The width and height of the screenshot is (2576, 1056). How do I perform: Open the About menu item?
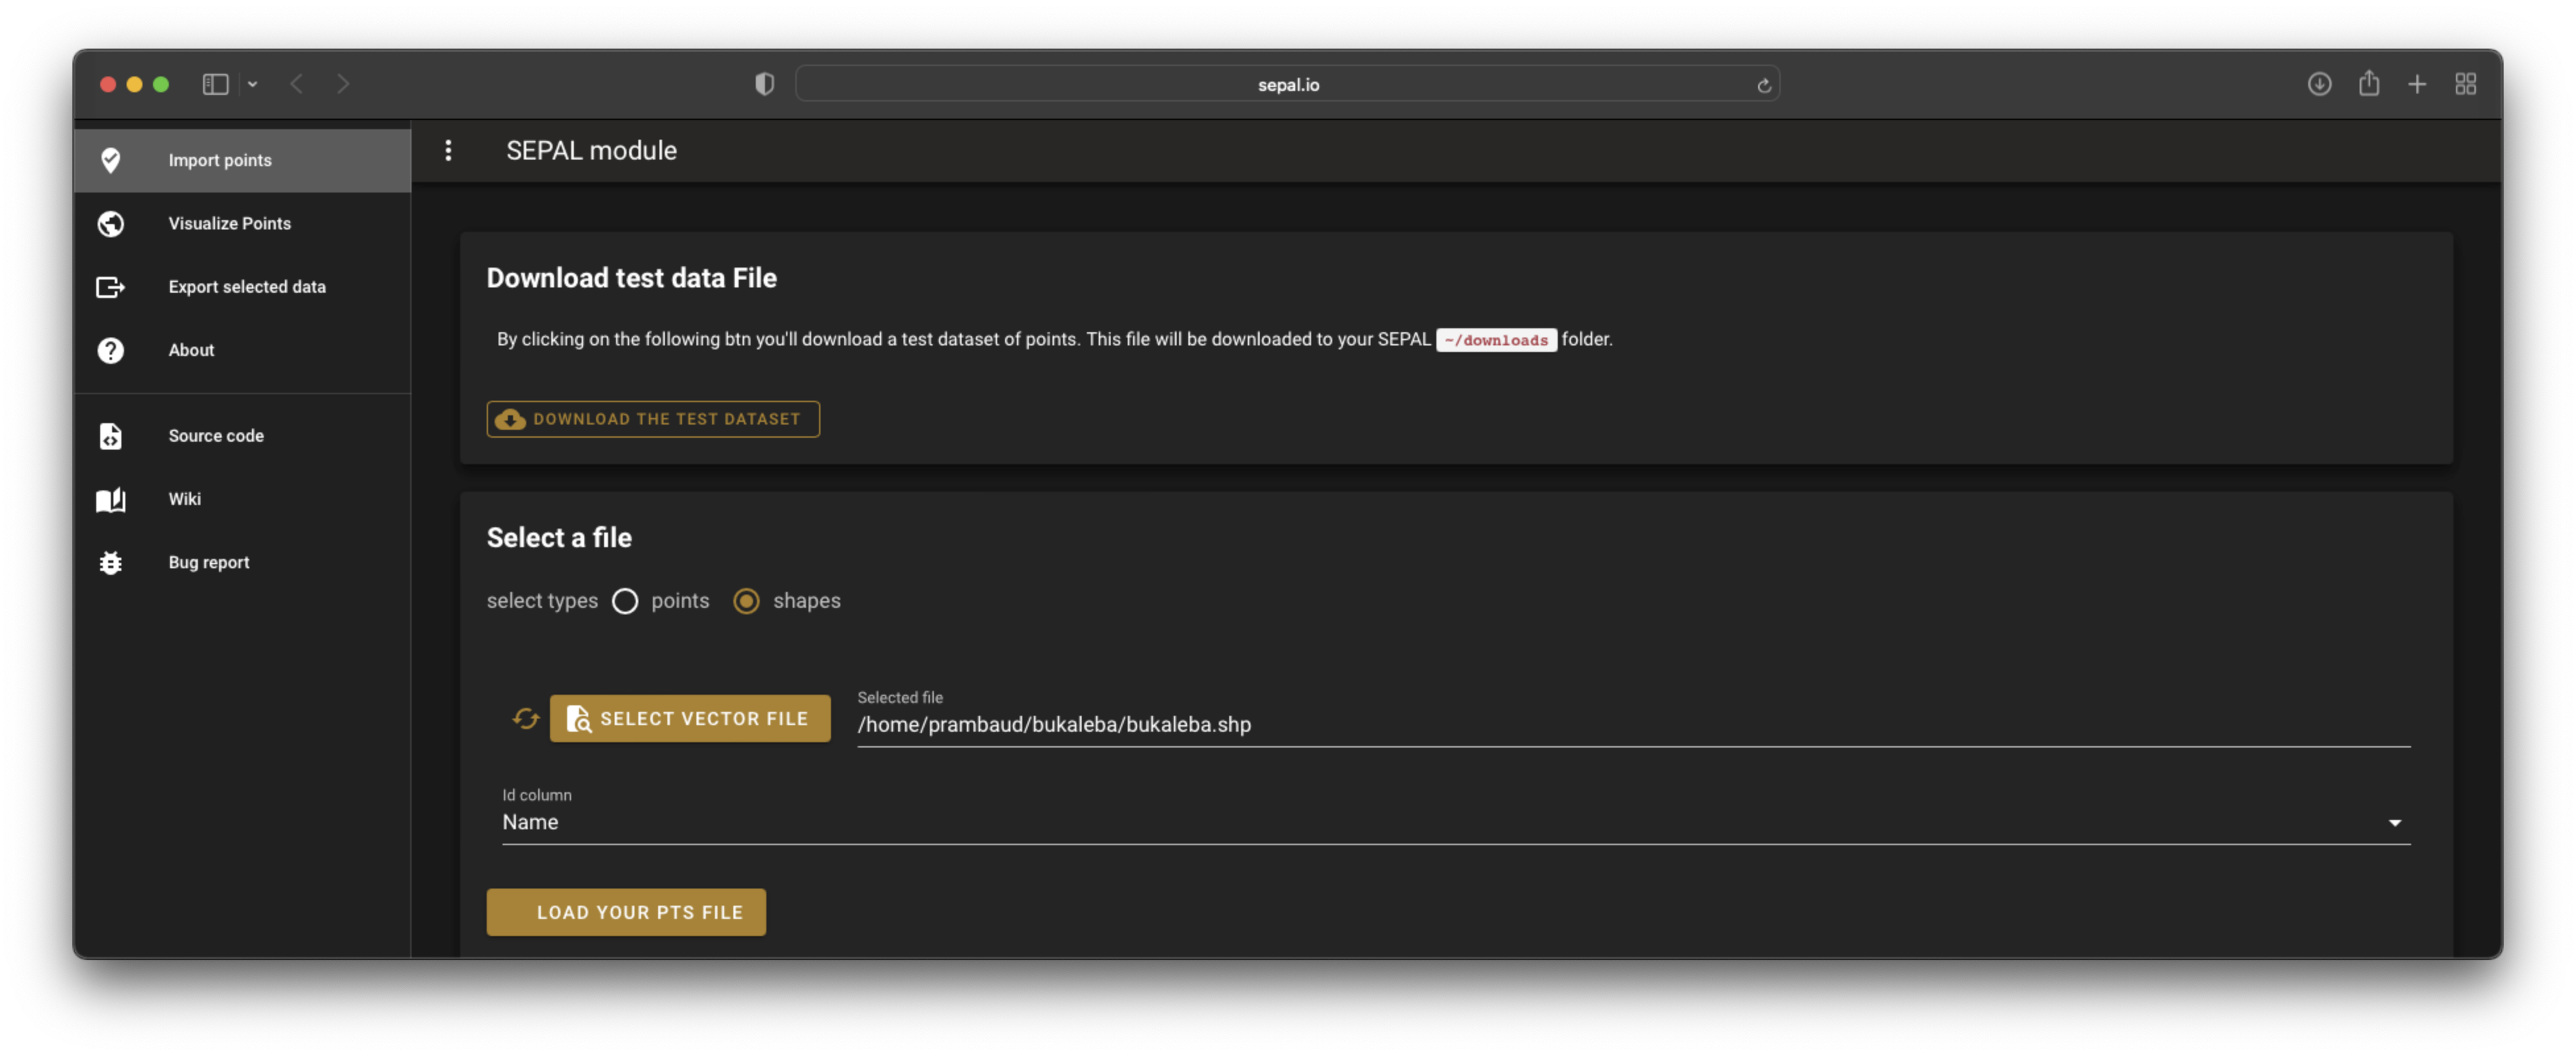(191, 349)
